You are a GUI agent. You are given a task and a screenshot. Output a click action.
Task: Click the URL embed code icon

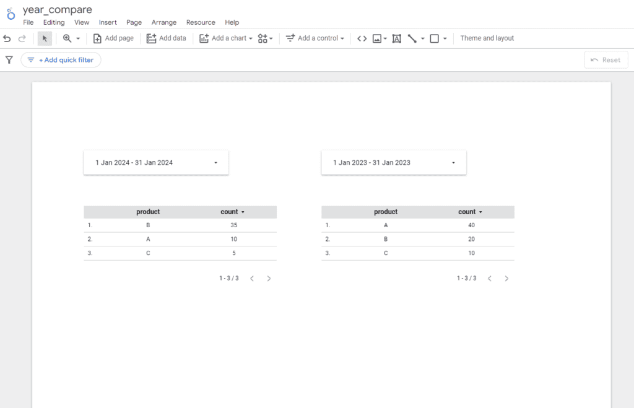pos(362,38)
